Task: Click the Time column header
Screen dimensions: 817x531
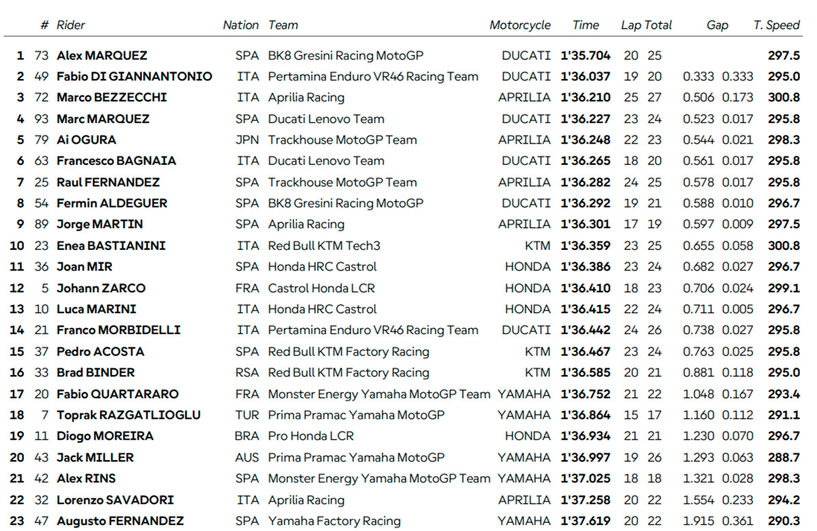Action: pyautogui.click(x=586, y=25)
